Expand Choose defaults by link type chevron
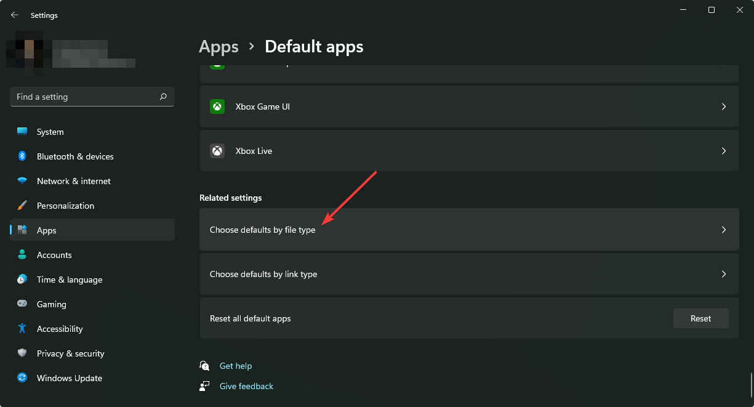 coord(724,274)
